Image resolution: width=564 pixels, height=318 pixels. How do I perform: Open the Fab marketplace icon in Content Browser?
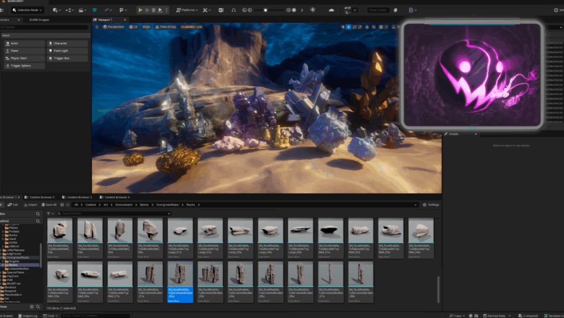point(9,204)
